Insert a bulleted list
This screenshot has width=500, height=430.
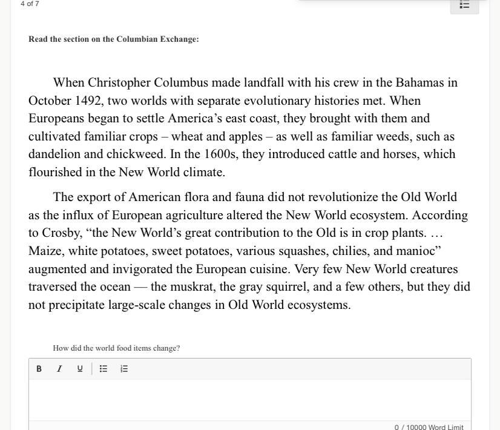point(104,369)
